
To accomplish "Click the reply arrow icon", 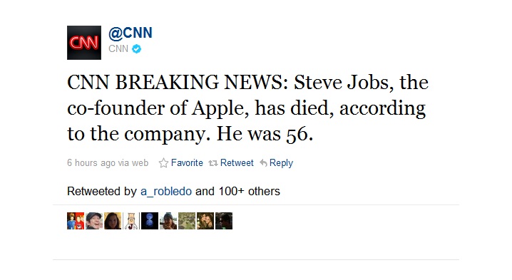I will [264, 162].
